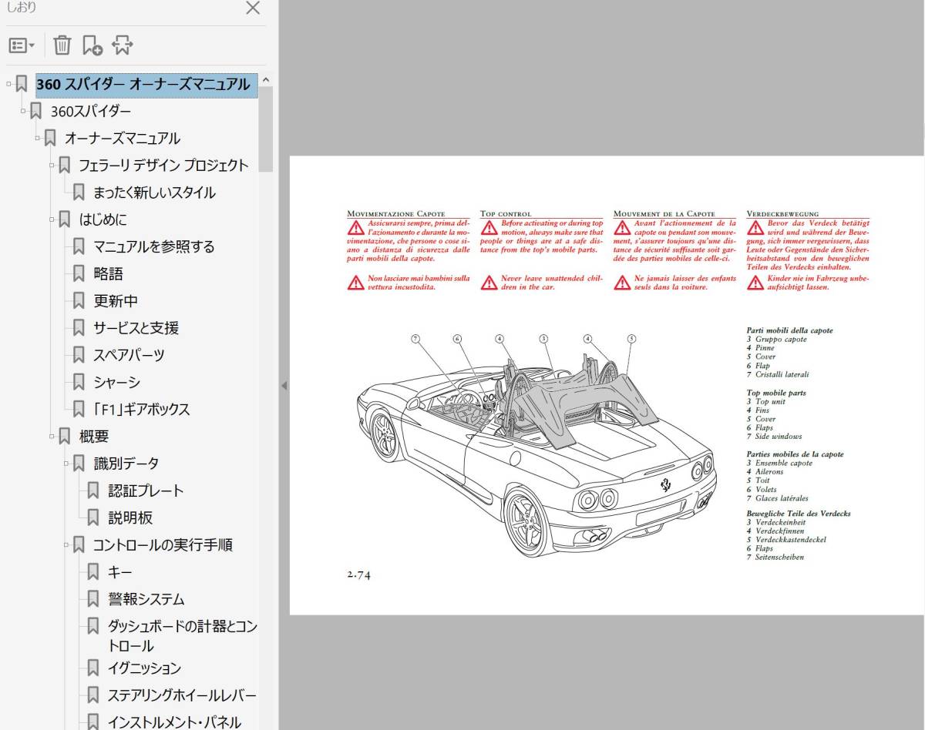Jump to the キー bookmark
Image resolution: width=925 pixels, height=730 pixels.
pos(120,572)
